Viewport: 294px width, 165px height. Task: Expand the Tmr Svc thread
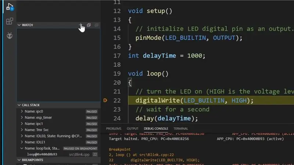pos(22,130)
